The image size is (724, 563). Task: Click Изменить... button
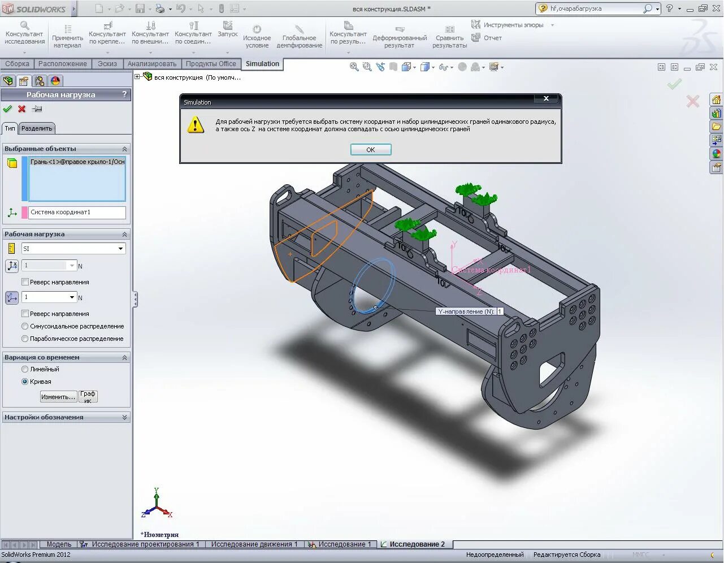[58, 397]
